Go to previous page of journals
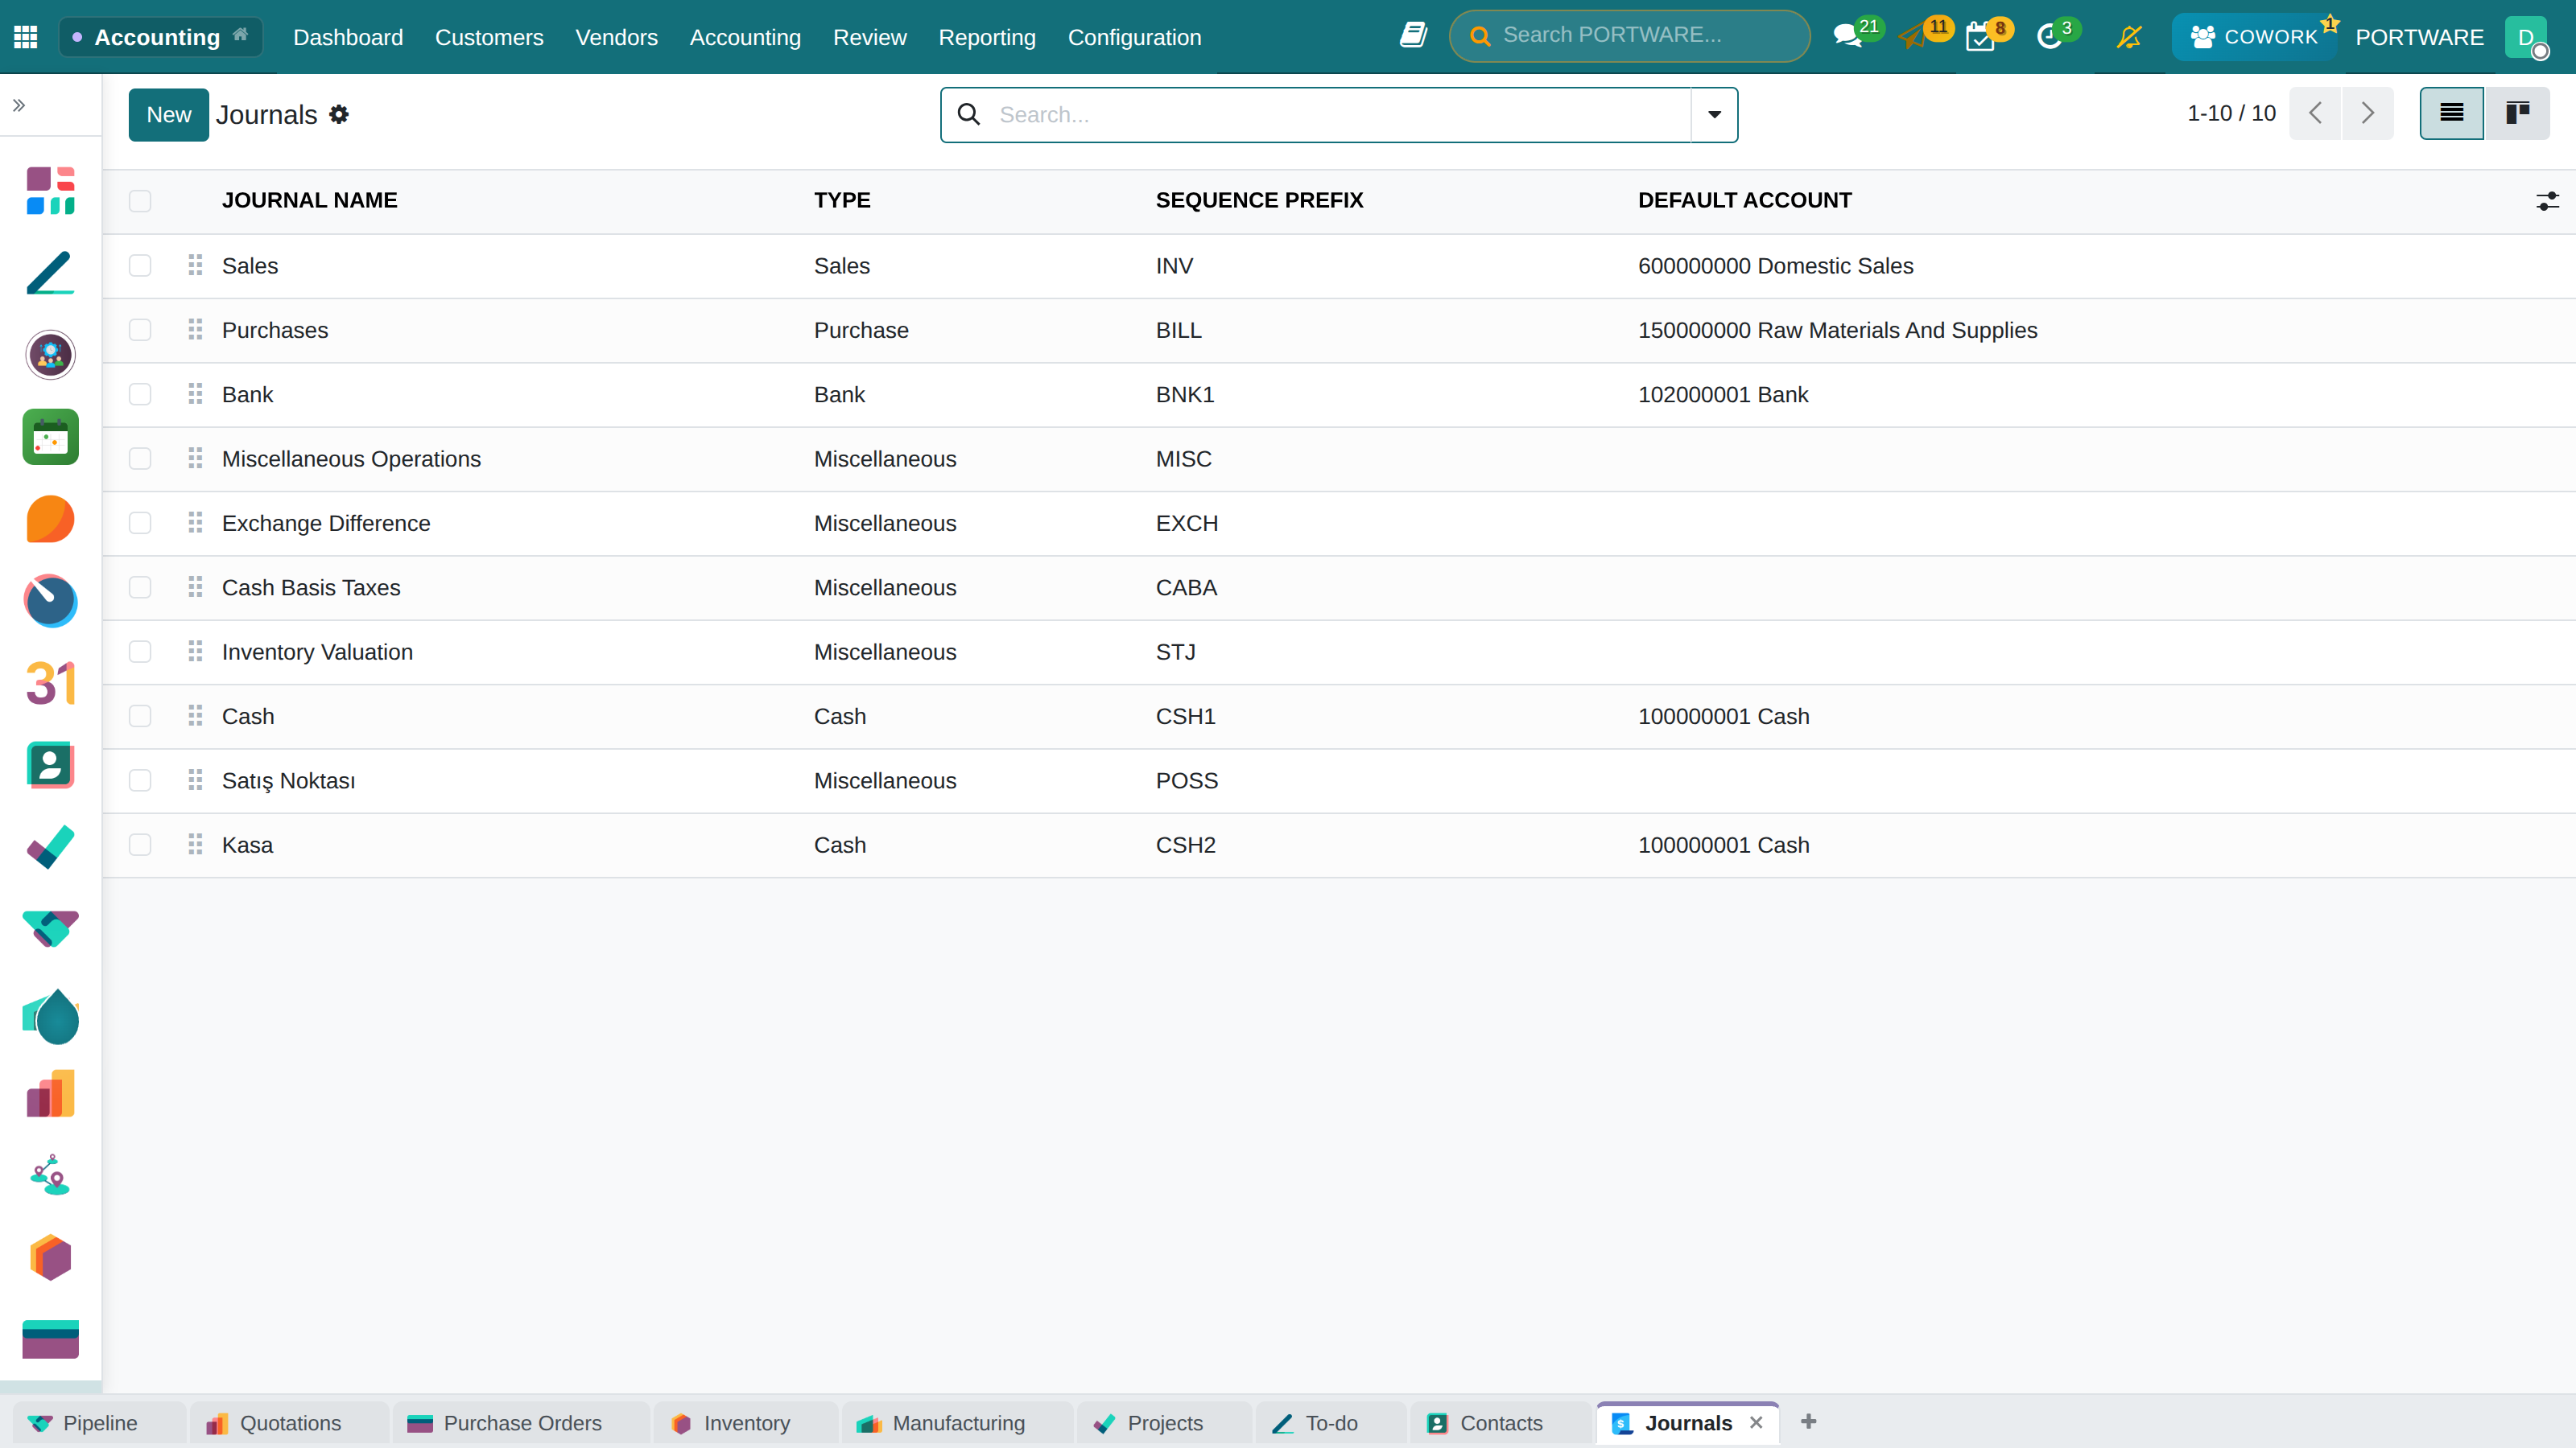The image size is (2576, 1448). click(x=2315, y=113)
